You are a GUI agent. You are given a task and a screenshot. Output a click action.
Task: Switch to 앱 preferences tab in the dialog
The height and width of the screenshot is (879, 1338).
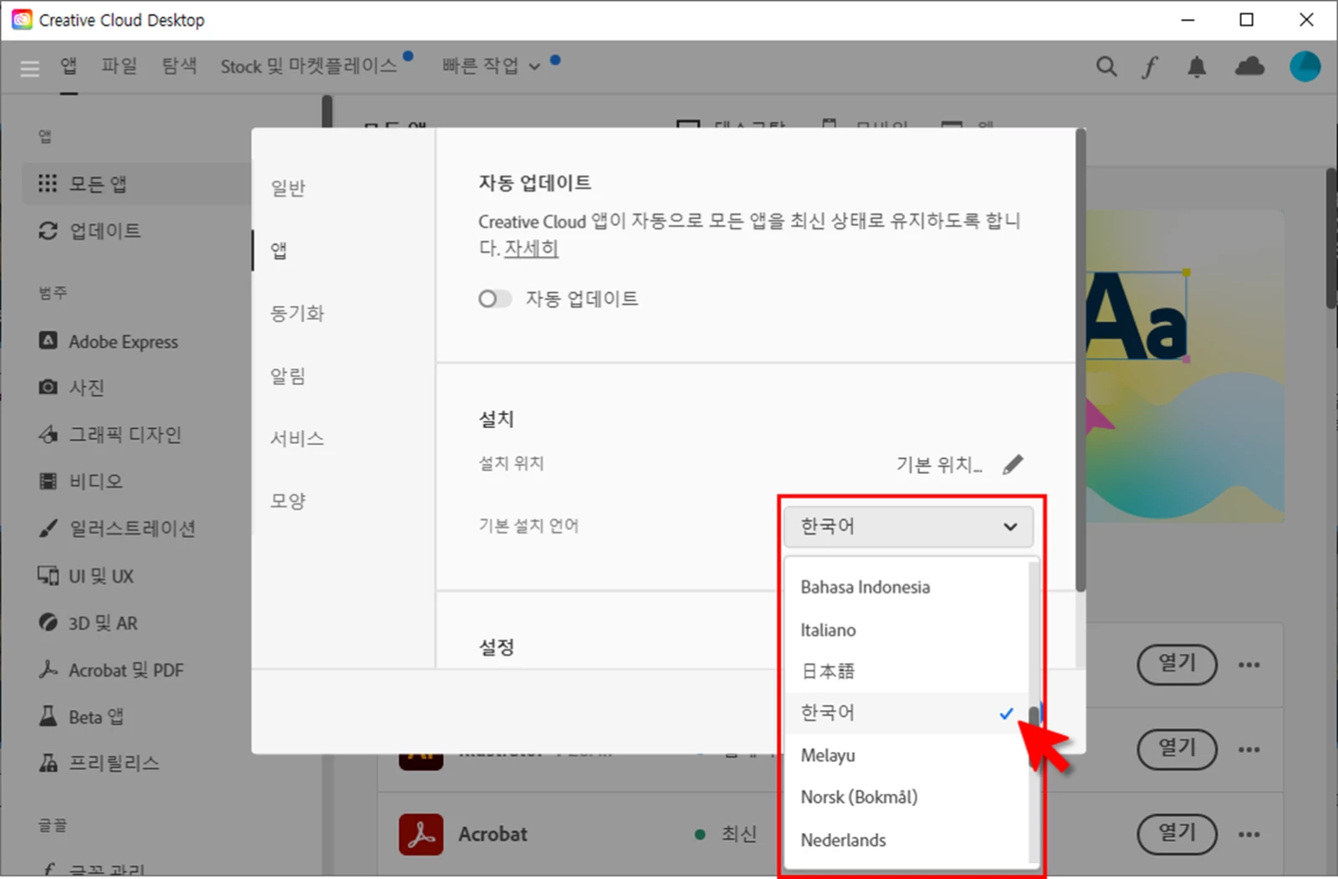[x=279, y=250]
